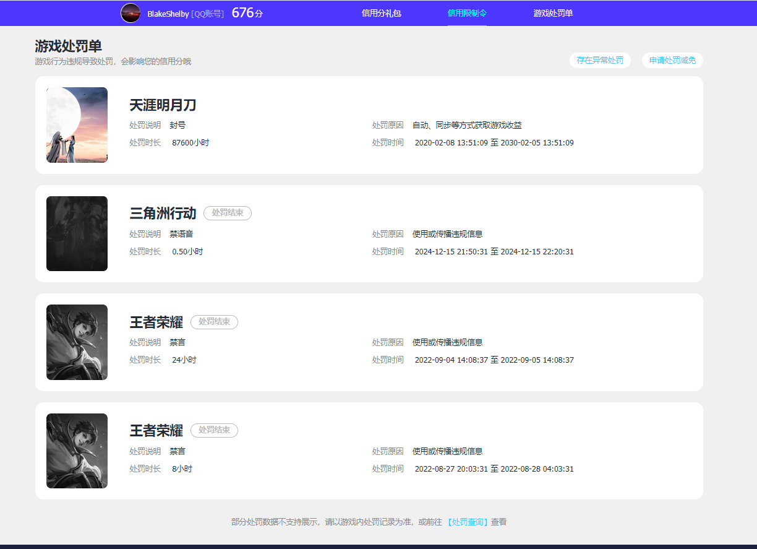Open the 信用限制令 section

pos(467,13)
